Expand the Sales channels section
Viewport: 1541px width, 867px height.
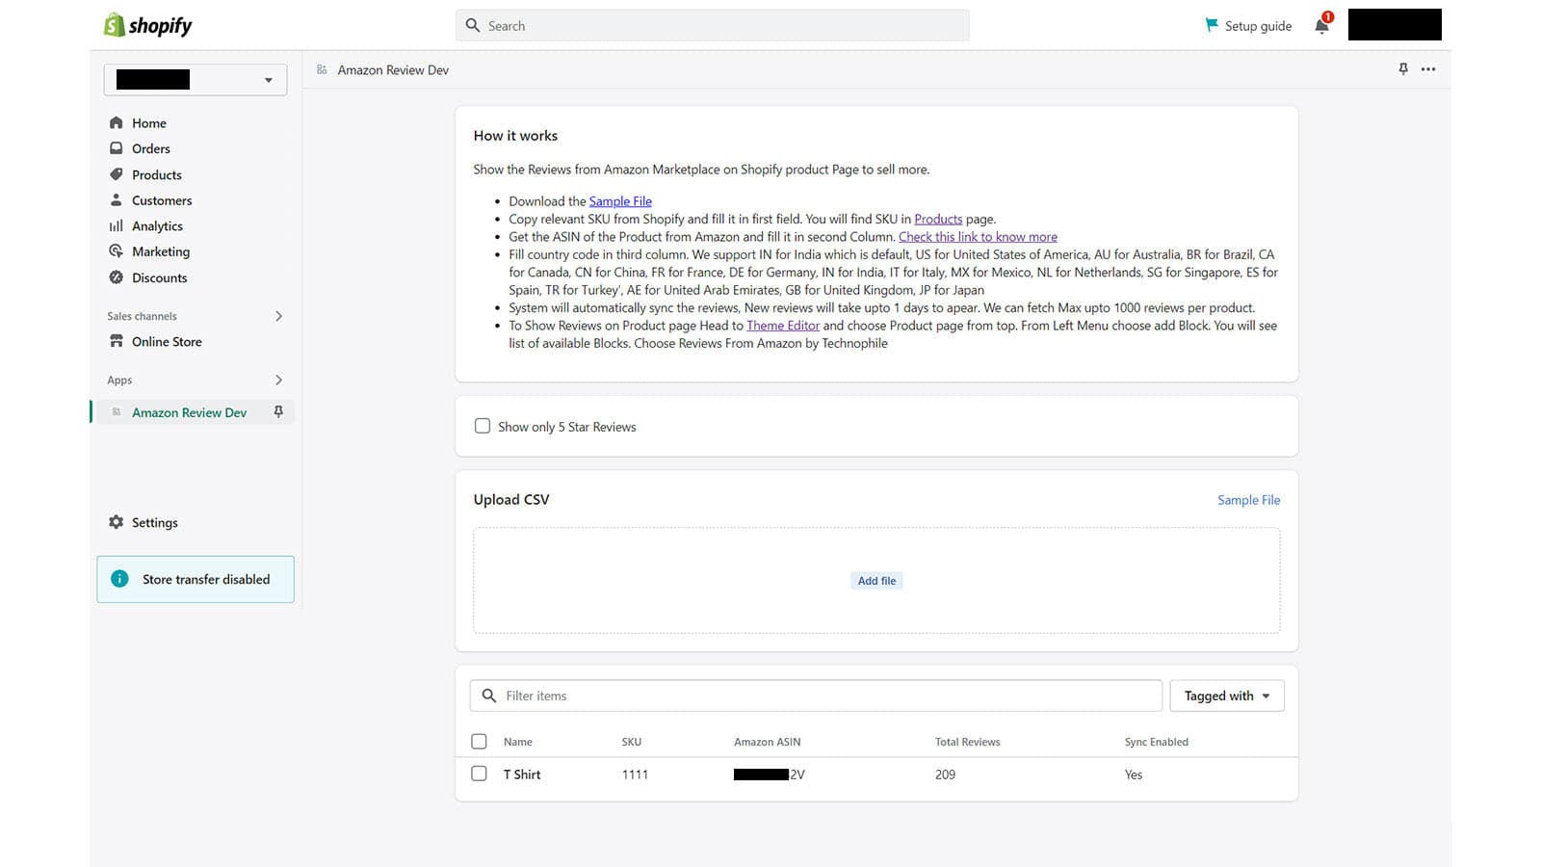[x=278, y=316]
